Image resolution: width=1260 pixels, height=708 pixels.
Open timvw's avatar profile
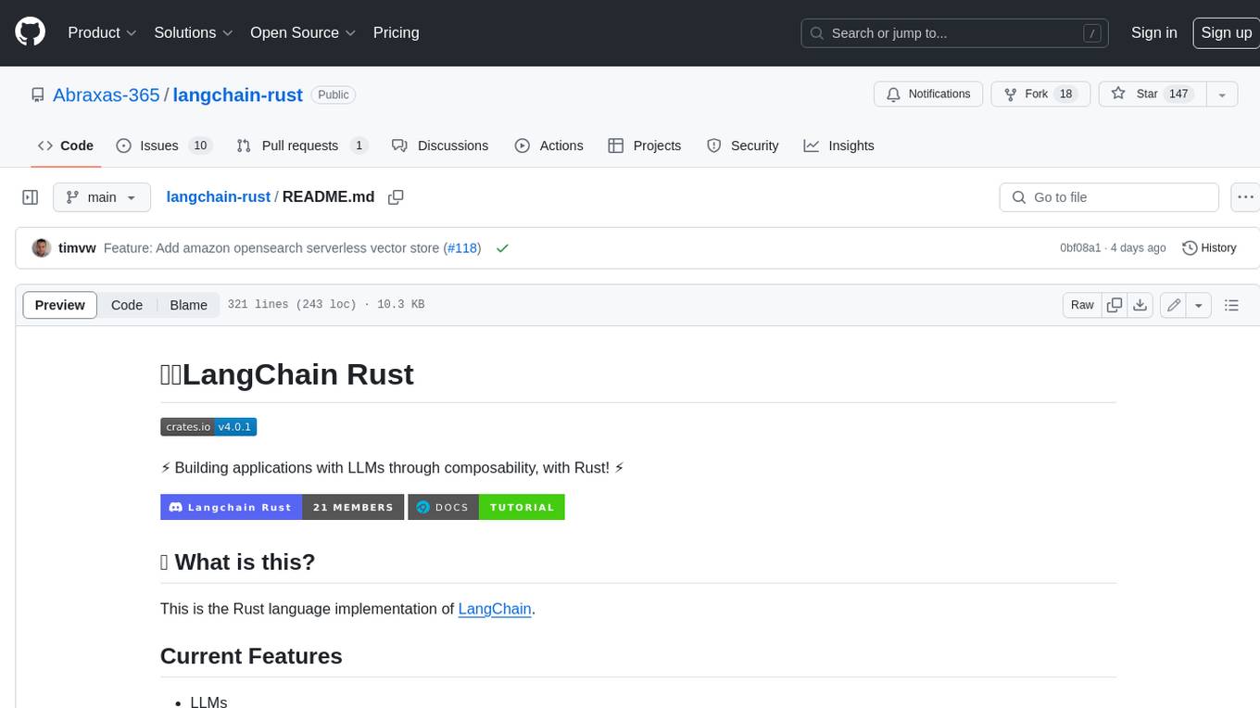[x=41, y=248]
